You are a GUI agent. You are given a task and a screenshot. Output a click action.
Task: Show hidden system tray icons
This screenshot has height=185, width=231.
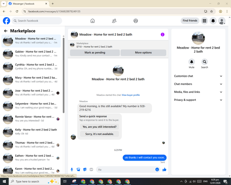coord(181,181)
